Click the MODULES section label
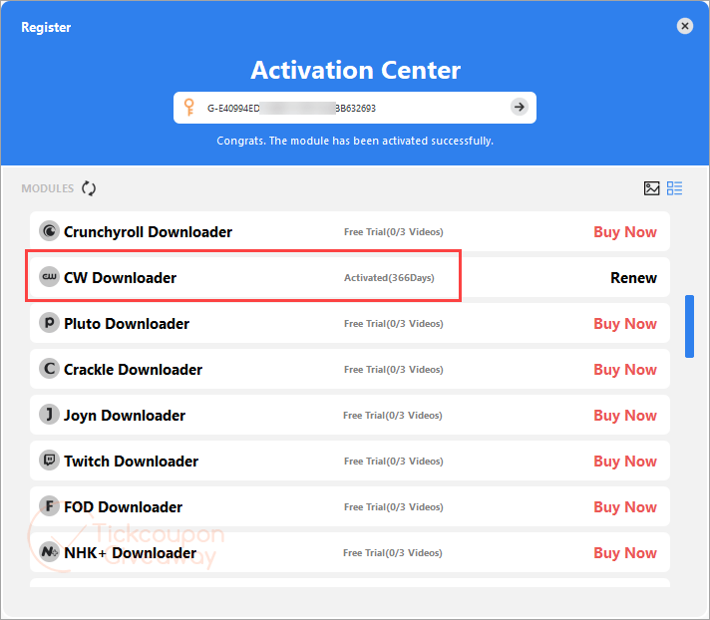Viewport: 710px width, 620px height. coord(48,188)
